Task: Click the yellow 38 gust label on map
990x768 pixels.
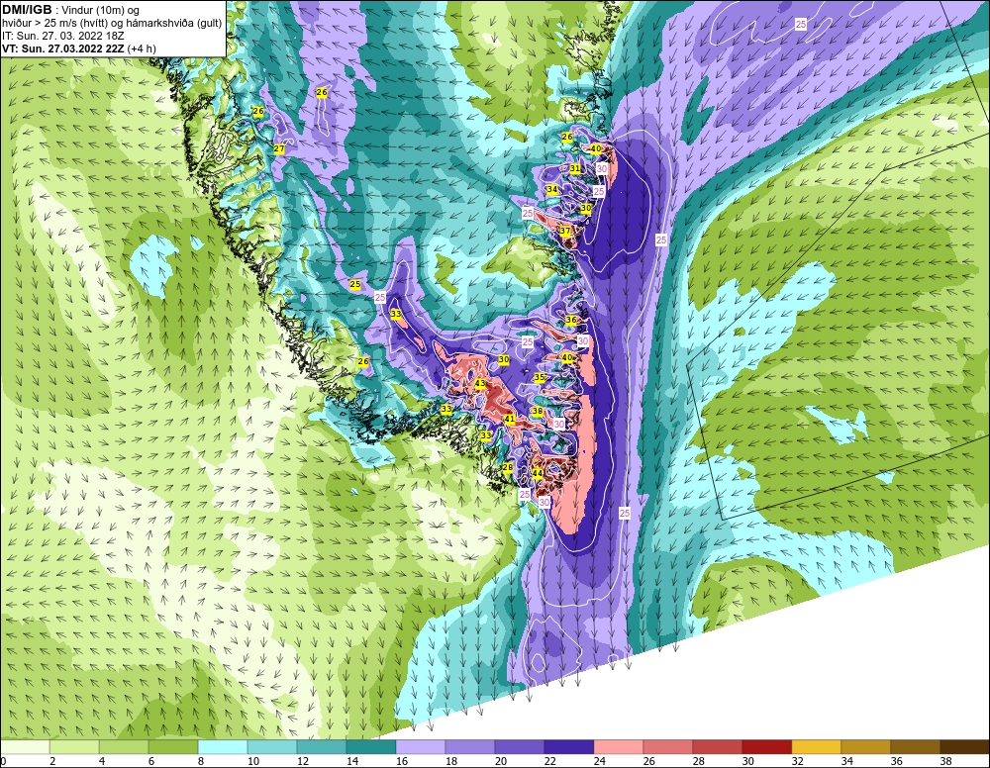Action: click(538, 411)
